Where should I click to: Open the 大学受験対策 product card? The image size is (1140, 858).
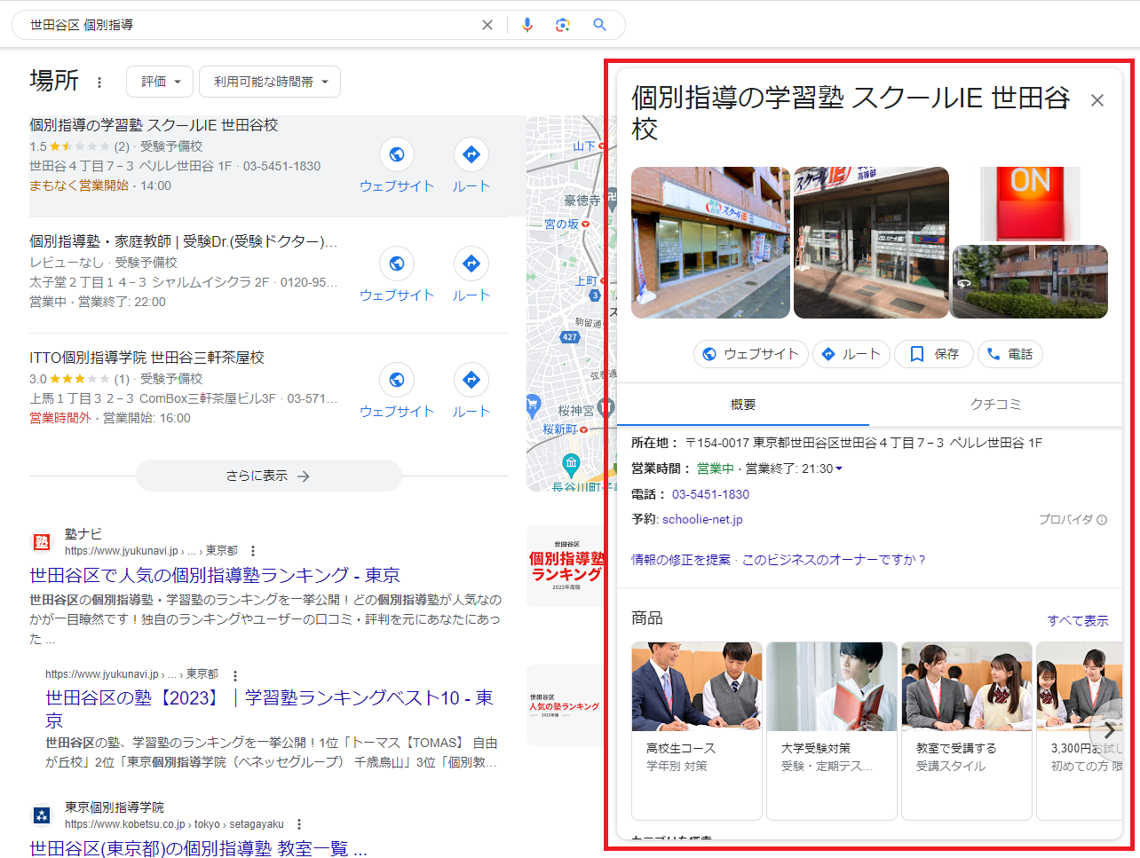(x=832, y=730)
